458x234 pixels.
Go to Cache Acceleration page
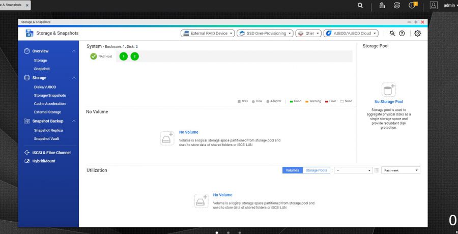[49, 104]
